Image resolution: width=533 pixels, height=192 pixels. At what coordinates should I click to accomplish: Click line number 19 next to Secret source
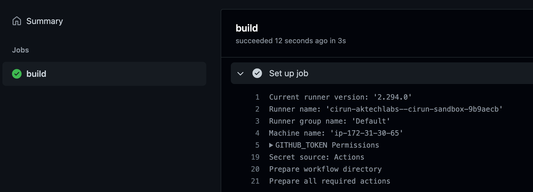coord(255,157)
